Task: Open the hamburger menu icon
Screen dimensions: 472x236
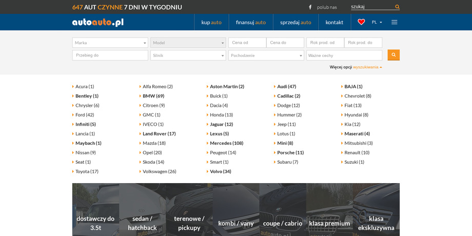Action: point(395,22)
